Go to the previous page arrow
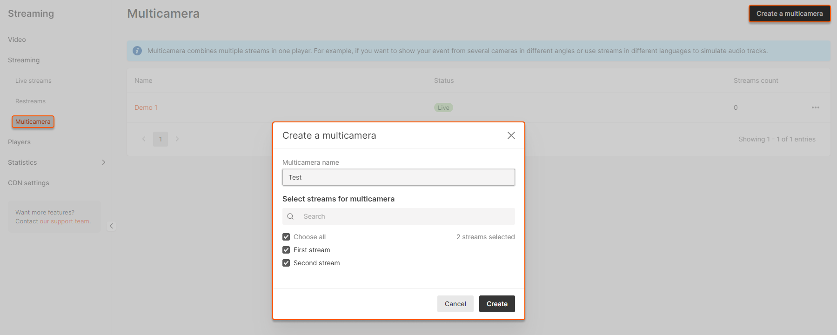This screenshot has height=335, width=837. [144, 139]
